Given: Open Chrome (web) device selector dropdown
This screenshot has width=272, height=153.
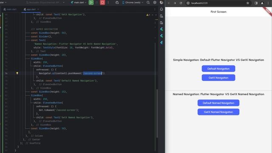Looking at the screenshot, I should (x=133, y=3).
